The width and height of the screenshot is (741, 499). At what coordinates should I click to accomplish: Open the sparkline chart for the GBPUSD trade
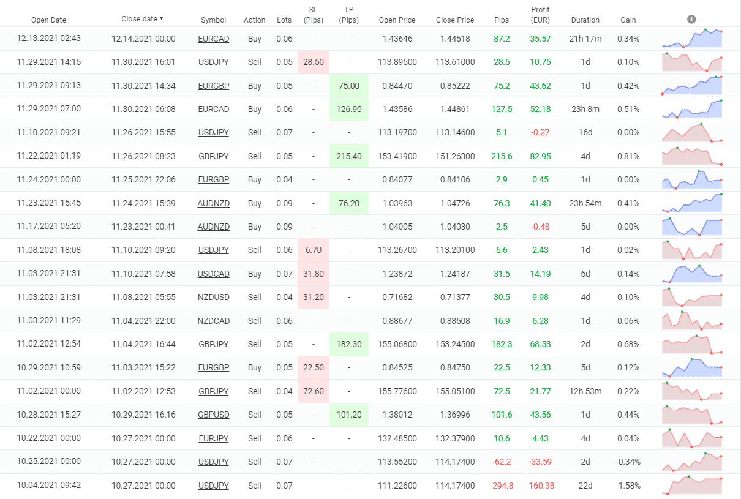(x=692, y=415)
